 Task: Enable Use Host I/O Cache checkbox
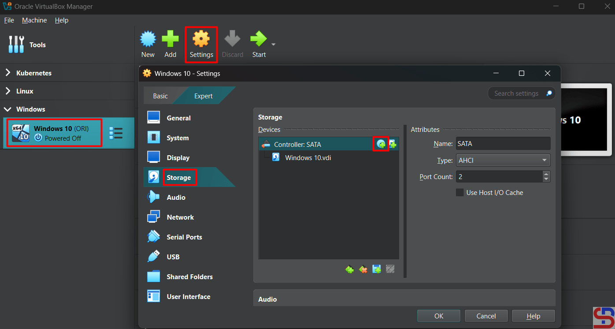tap(459, 193)
